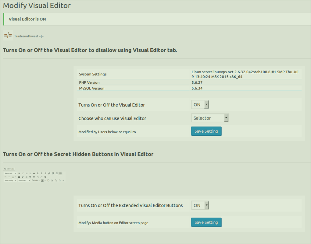Viewport: 311px width, 244px height.
Task: Click the blockquote icon in the toolbar preview
Action: pos(34,173)
